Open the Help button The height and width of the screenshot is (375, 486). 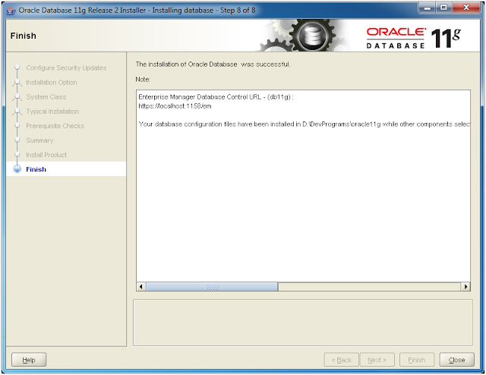(x=29, y=360)
